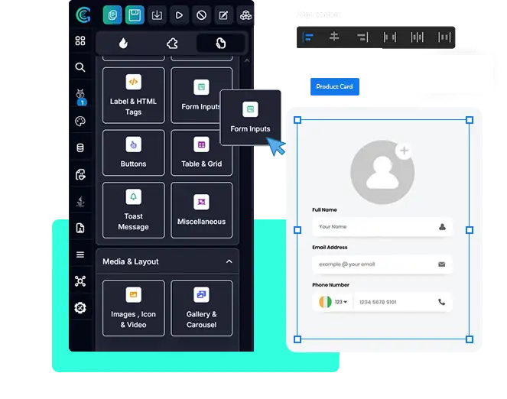Open the country code 123 dropdown
The width and height of the screenshot is (507, 399).
pyautogui.click(x=341, y=302)
